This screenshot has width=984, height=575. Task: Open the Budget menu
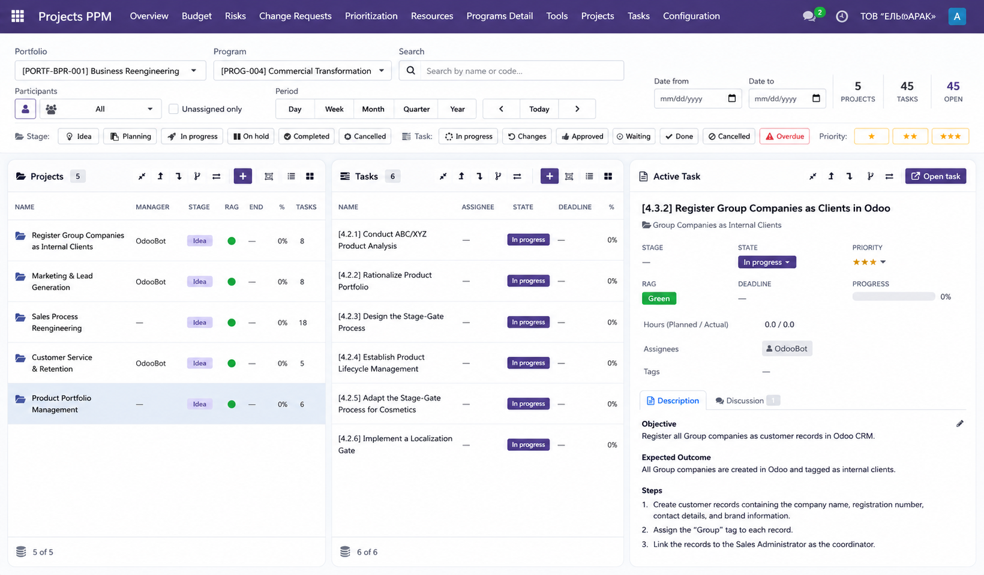coord(197,16)
